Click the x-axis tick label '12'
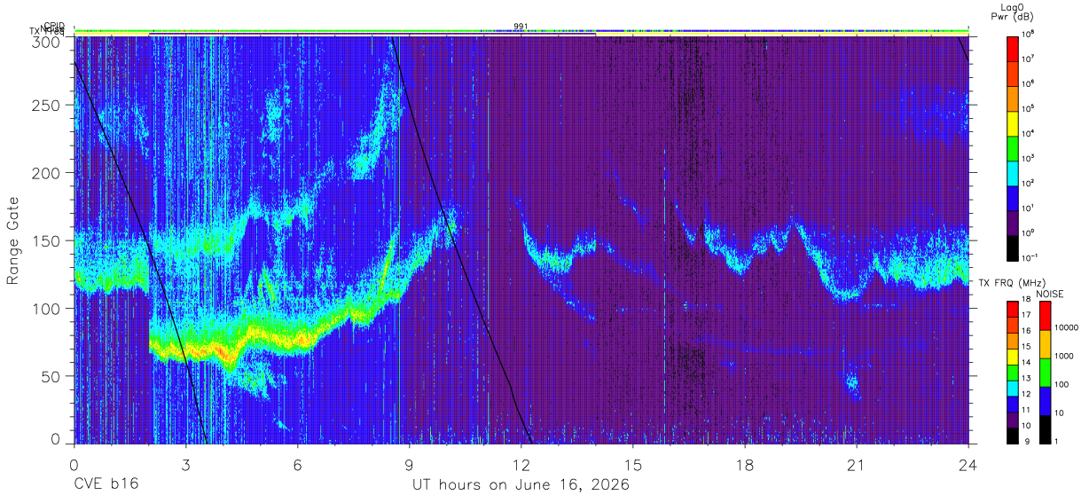The width and height of the screenshot is (1089, 503). (x=521, y=464)
